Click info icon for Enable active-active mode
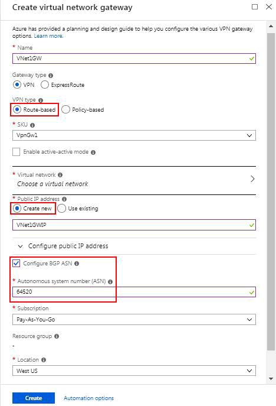 [x=93, y=152]
